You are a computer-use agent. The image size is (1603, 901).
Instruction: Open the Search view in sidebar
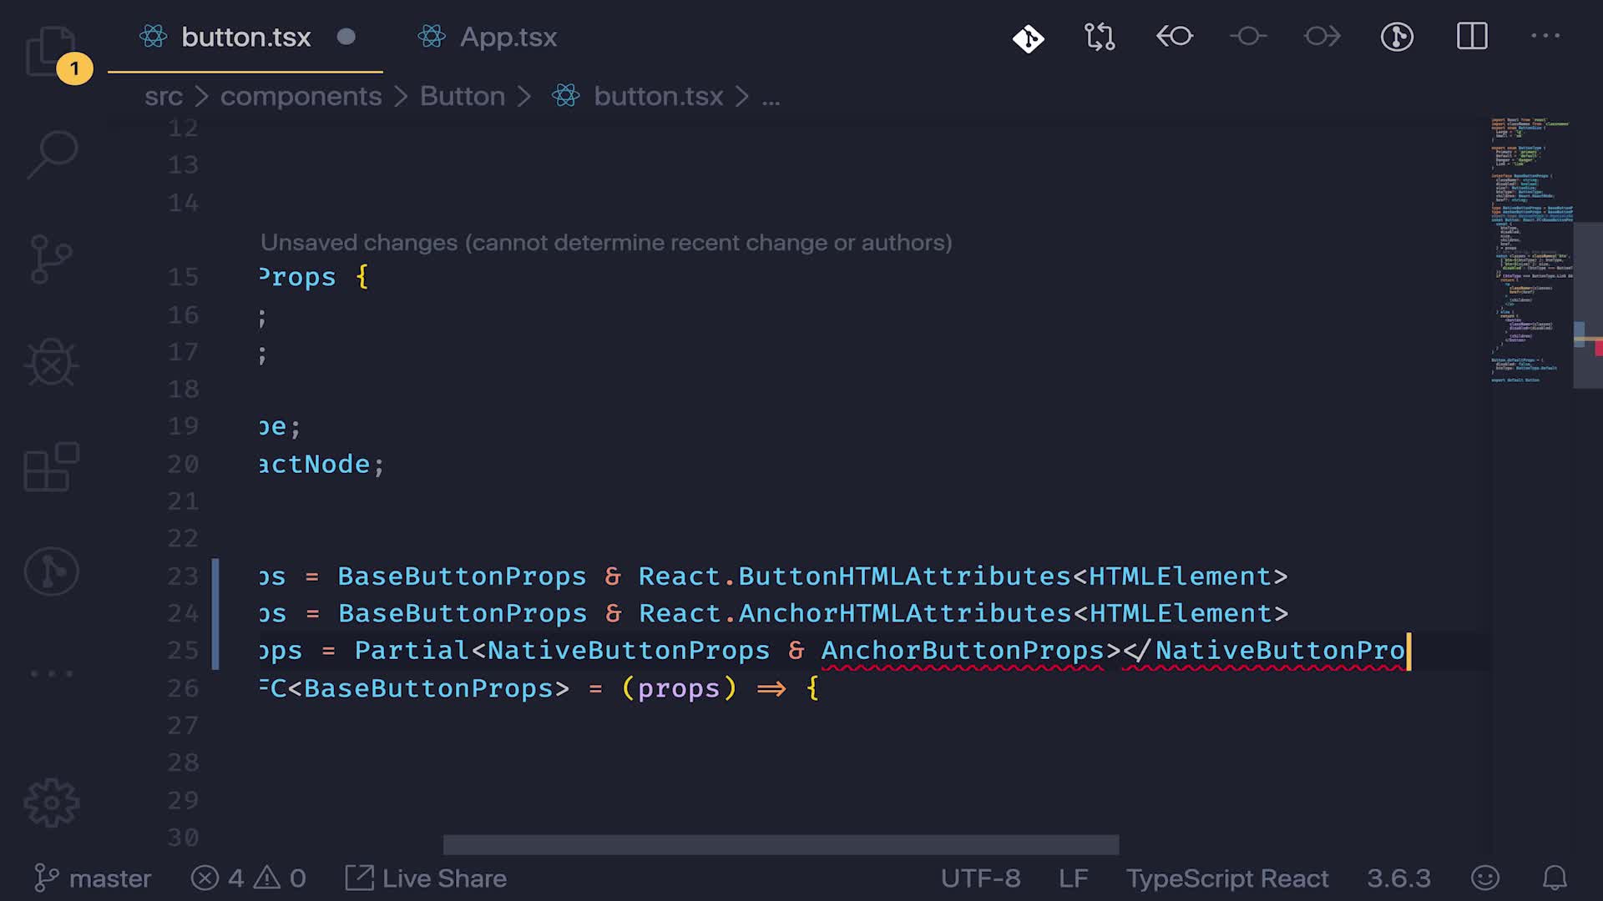[52, 154]
